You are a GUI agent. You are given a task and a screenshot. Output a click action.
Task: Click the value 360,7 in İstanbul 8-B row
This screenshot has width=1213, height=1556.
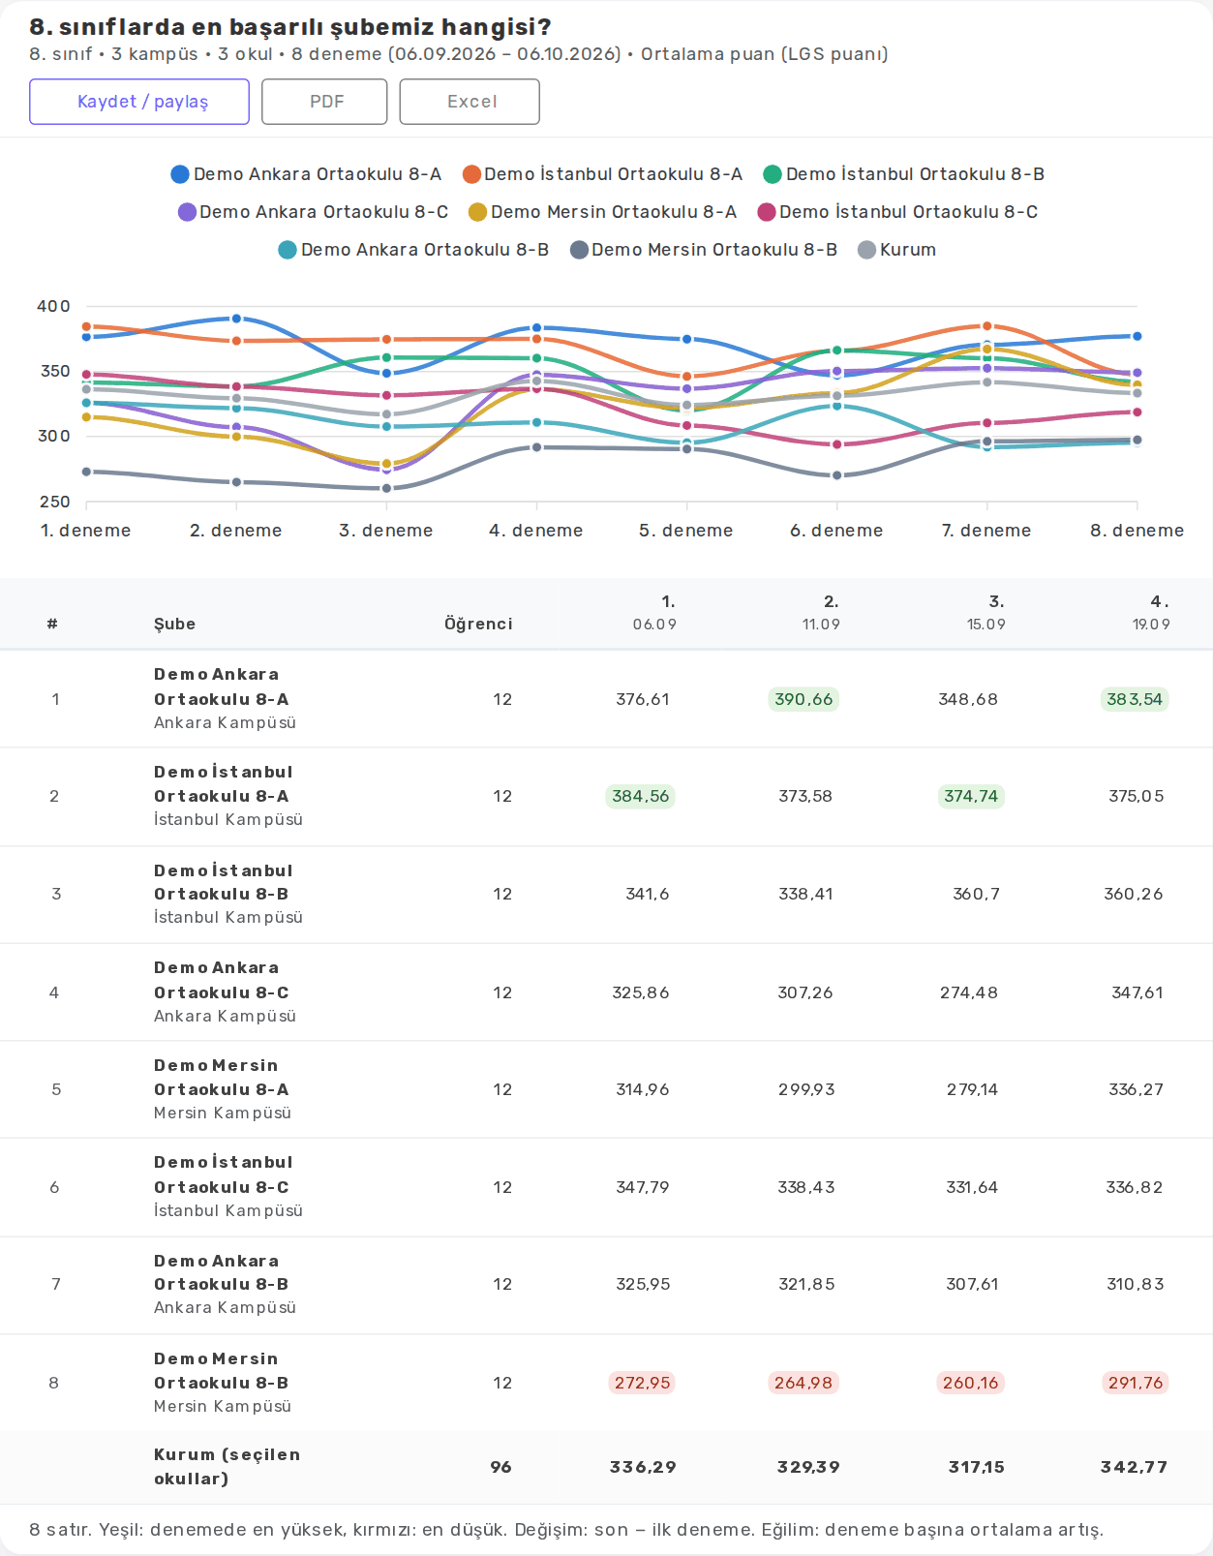pos(976,894)
